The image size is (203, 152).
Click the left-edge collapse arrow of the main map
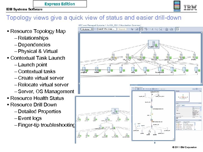[79, 84]
